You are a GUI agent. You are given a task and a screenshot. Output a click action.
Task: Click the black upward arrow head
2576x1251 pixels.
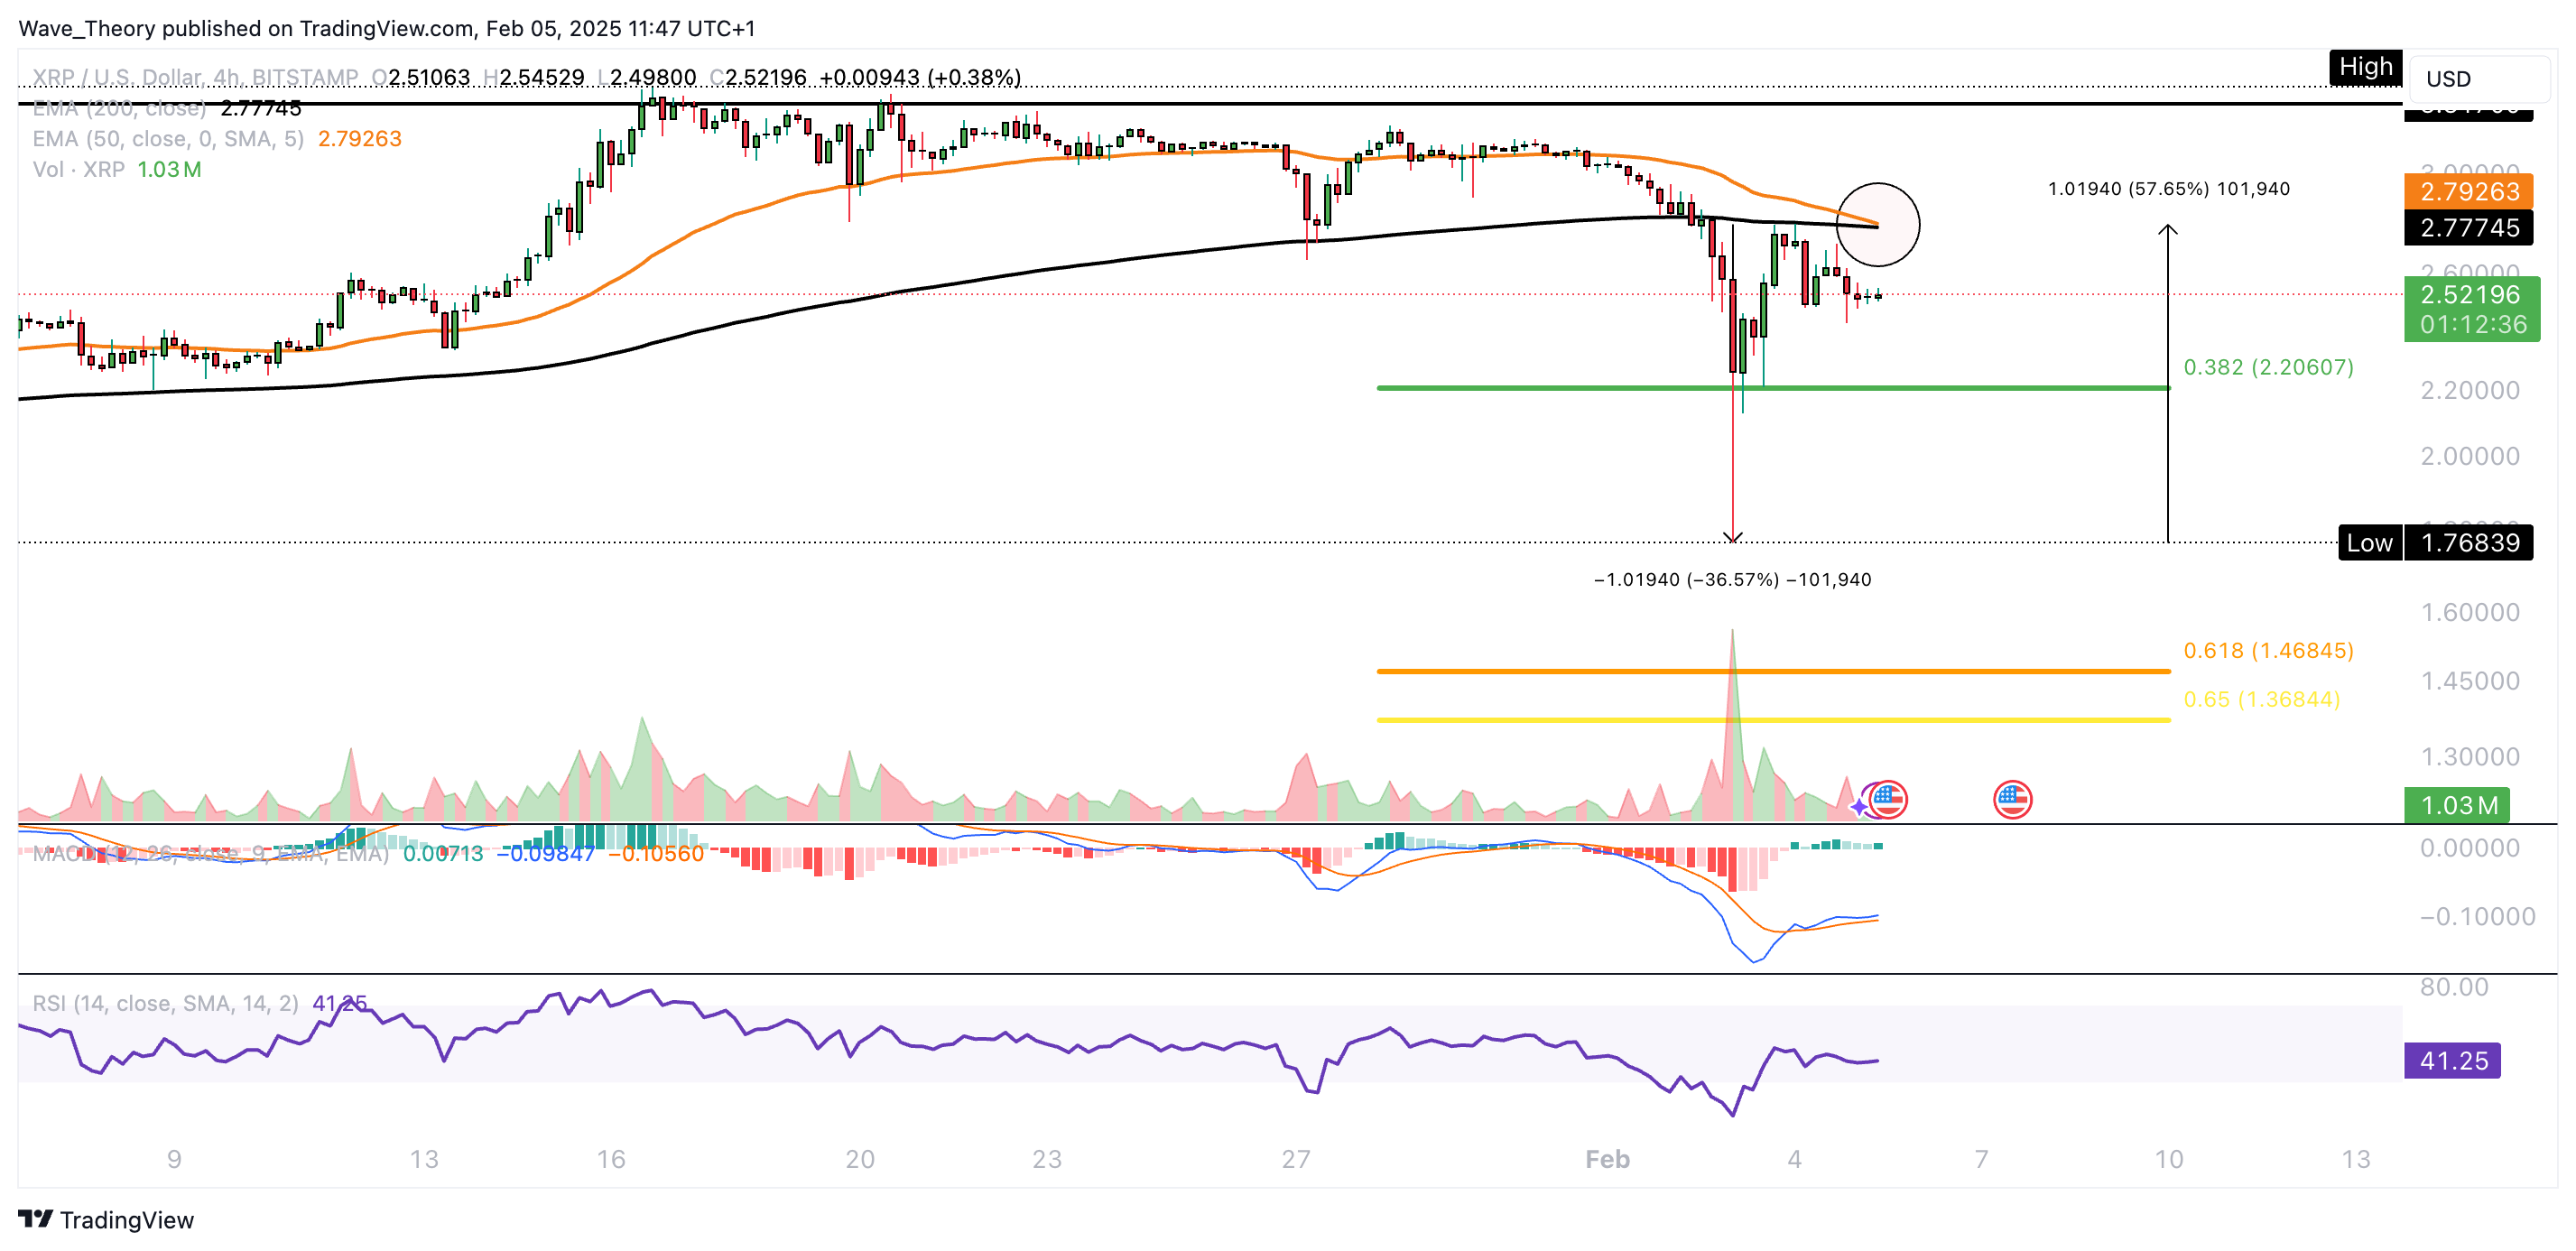coord(2167,231)
